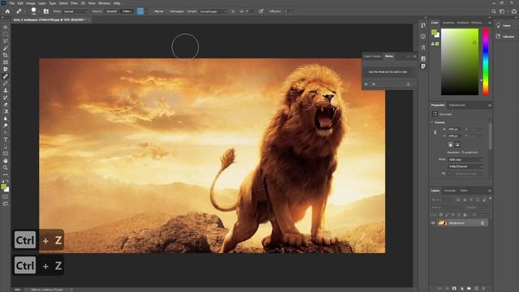
Task: Select the Zoom tool
Action: [6, 168]
